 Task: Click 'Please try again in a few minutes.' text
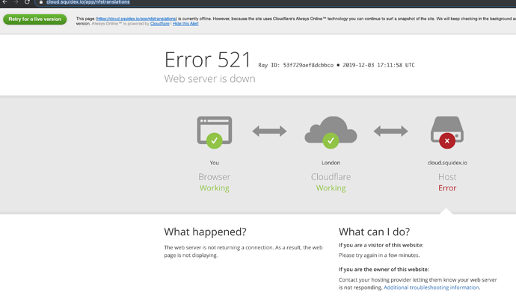379,255
